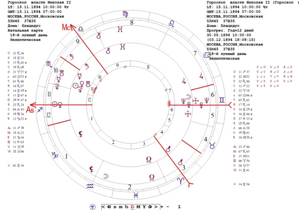This screenshot has height=210, width=299.
Task: Click the Leo sign glyph on outer ring
Action: (x=172, y=24)
